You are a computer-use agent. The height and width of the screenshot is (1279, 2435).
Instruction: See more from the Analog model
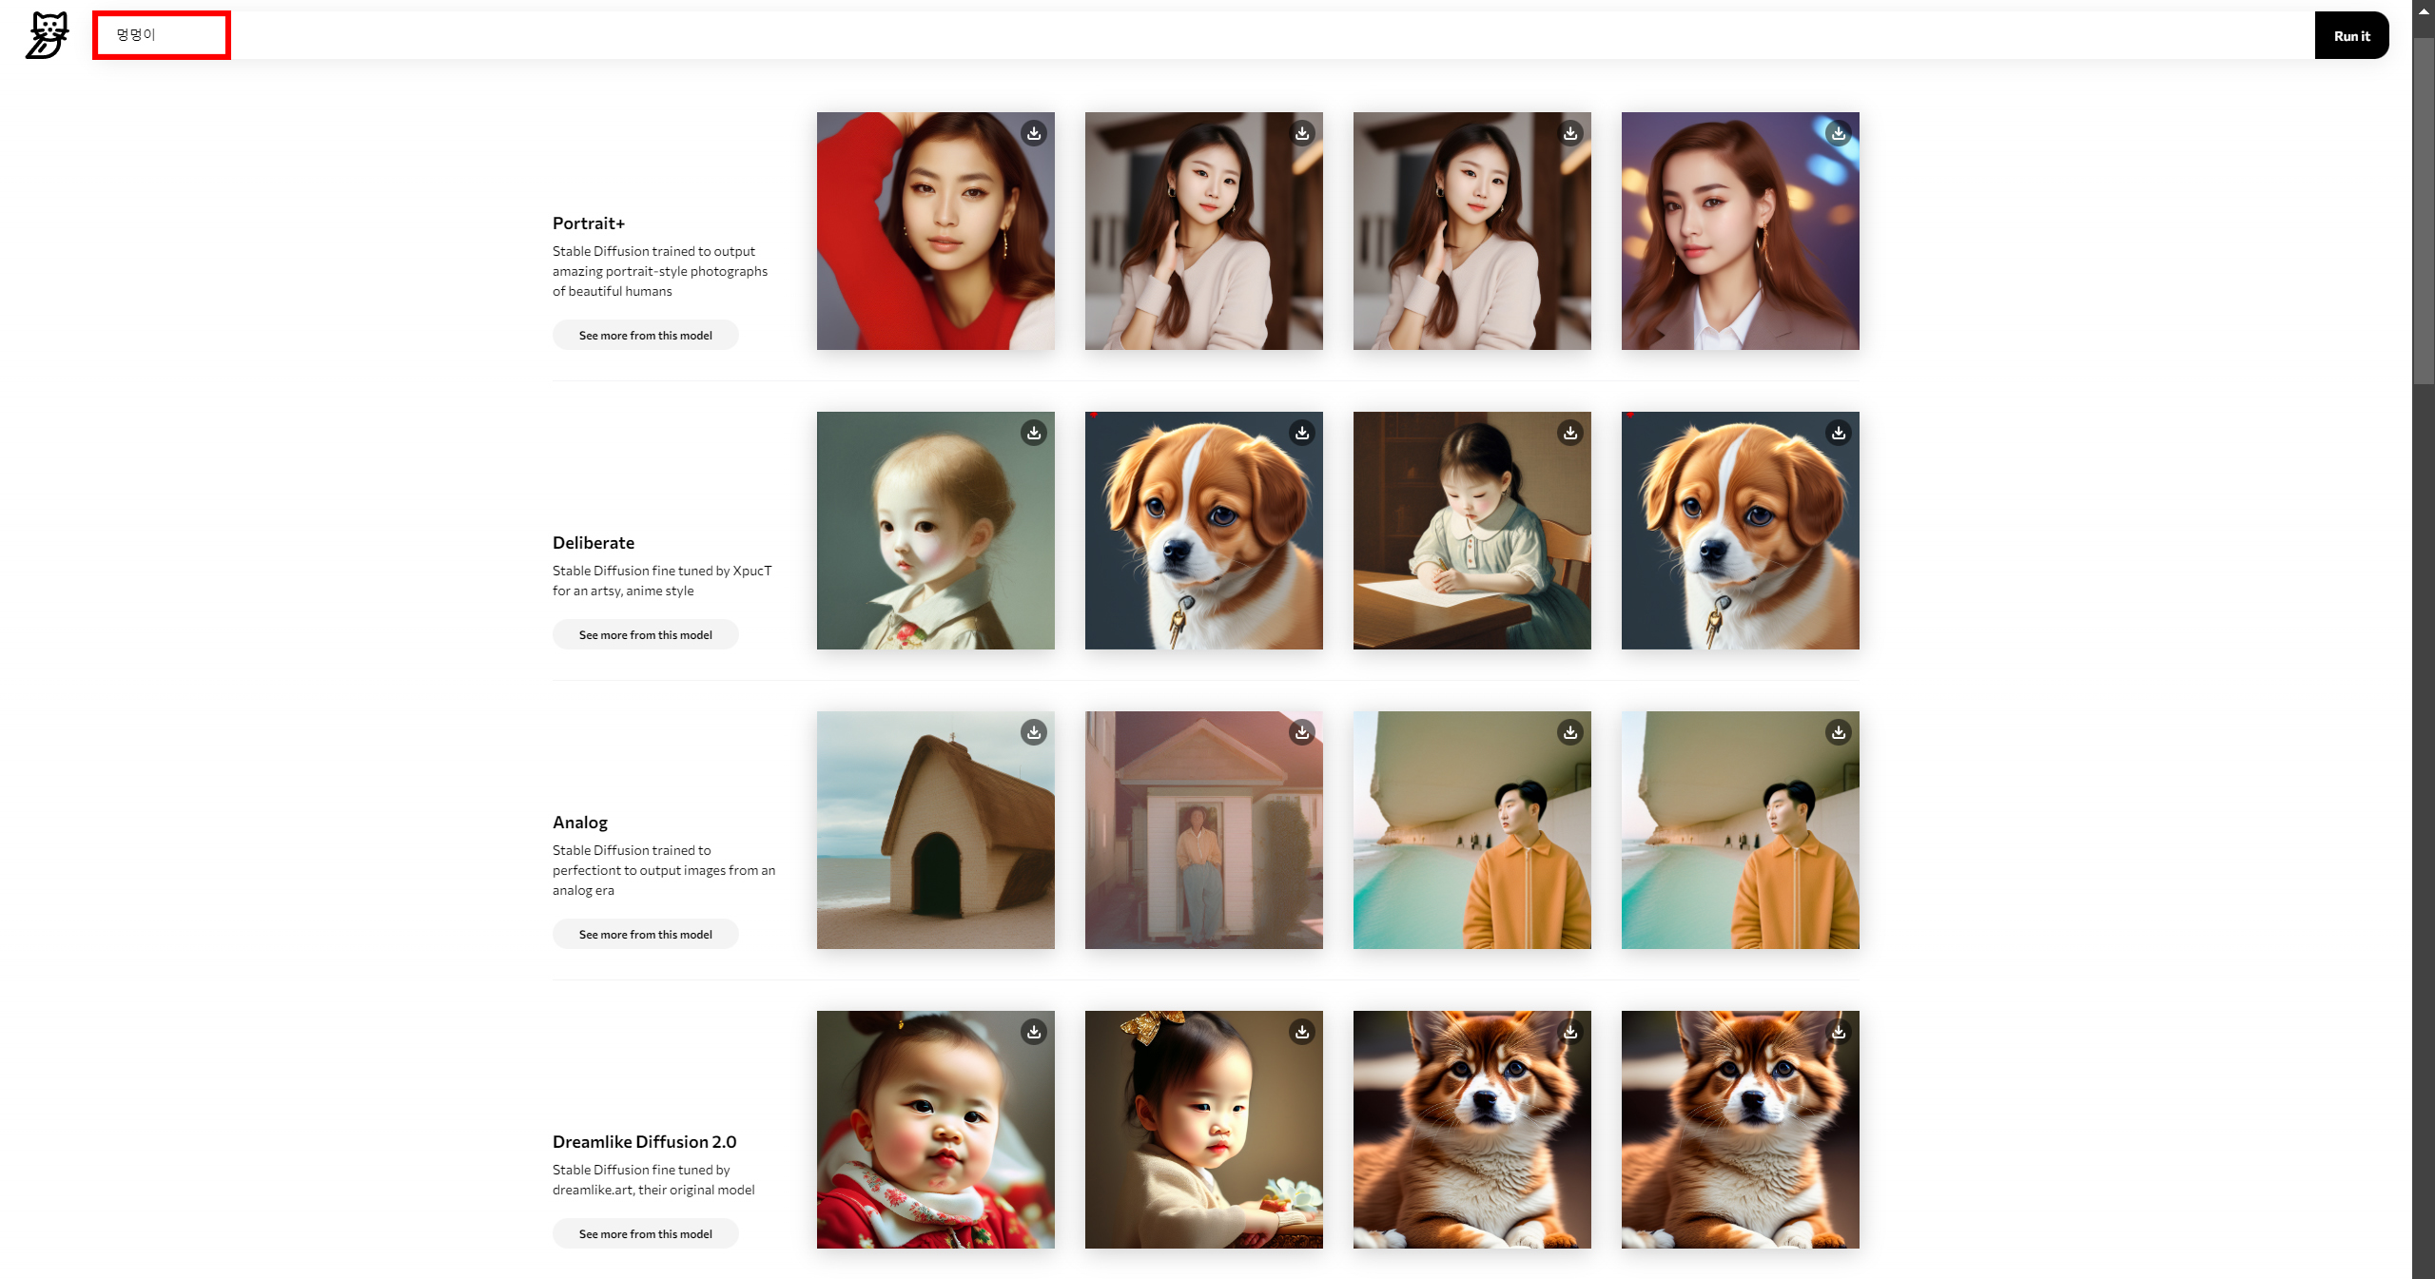tap(645, 934)
